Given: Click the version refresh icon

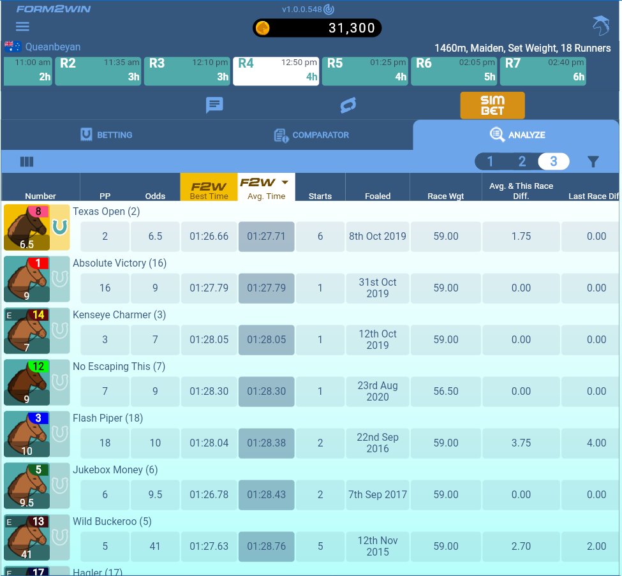Looking at the screenshot, I should (329, 9).
